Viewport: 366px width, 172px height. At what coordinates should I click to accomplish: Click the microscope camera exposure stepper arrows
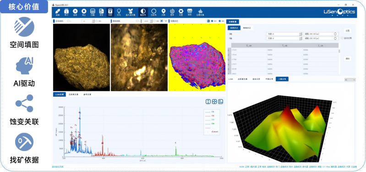click(151, 21)
